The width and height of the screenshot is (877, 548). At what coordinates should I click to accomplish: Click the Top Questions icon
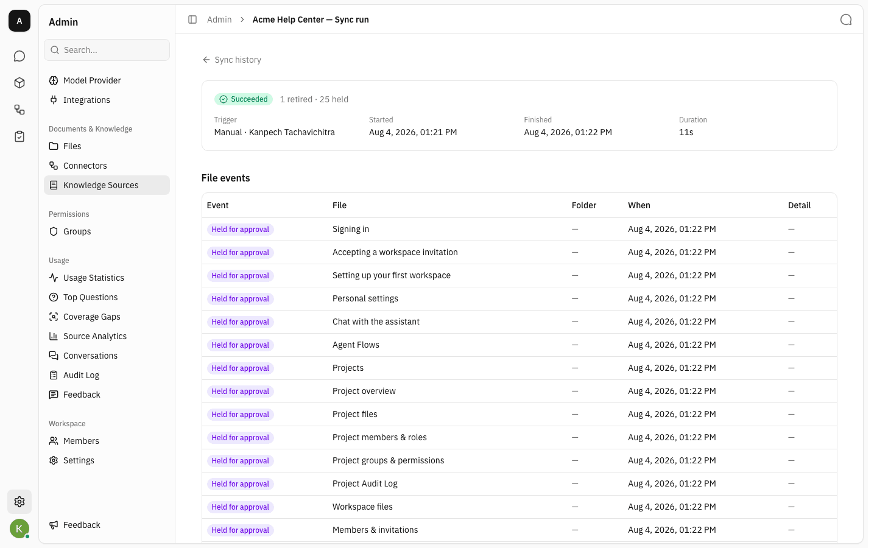[x=54, y=297]
